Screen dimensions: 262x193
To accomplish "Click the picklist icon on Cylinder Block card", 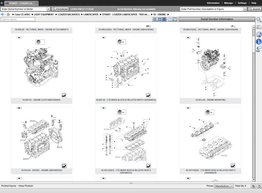I will (x=148, y=95).
